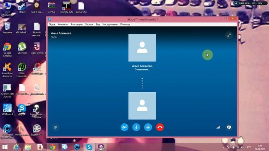
Task: Select the Advanced SystemCare desktop icon
Action: coord(7,131)
